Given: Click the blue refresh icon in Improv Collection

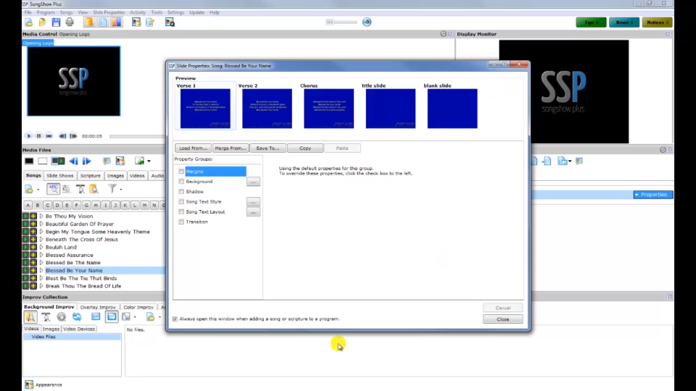Looking at the screenshot, I should click(x=77, y=316).
